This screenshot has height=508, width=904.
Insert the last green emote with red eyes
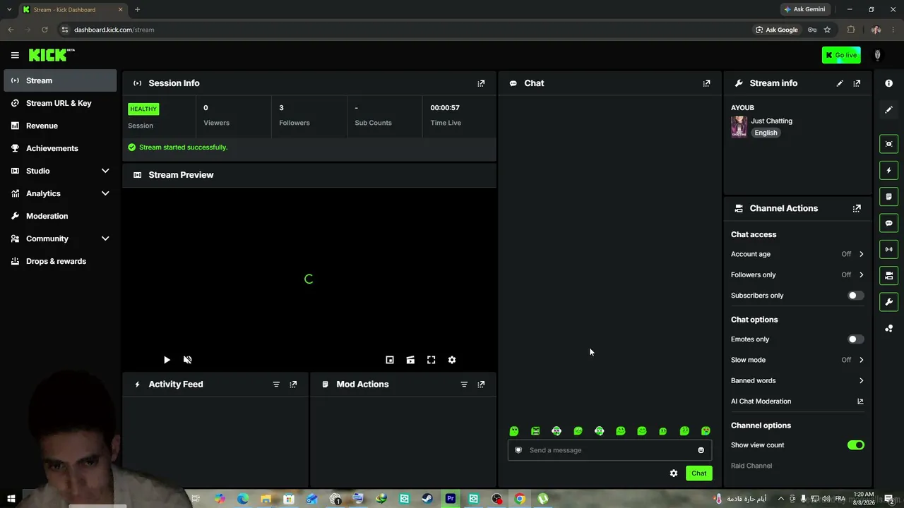point(706,431)
